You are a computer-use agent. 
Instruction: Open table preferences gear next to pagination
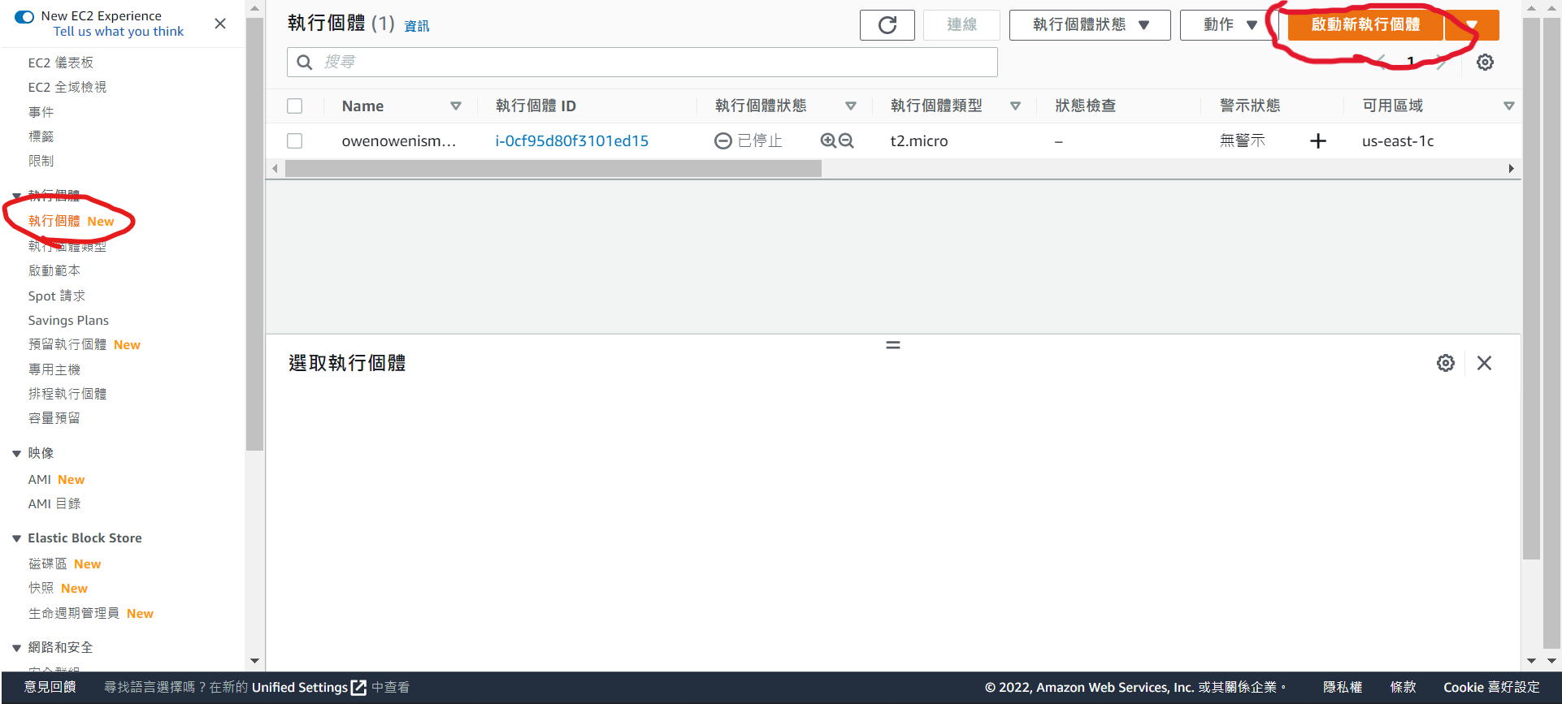pyautogui.click(x=1485, y=63)
